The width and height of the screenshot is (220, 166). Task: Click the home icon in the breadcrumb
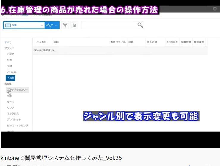(x=3, y=15)
